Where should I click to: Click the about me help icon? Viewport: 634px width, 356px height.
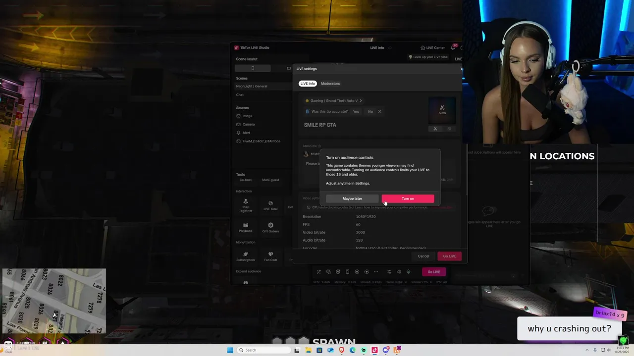[319, 146]
